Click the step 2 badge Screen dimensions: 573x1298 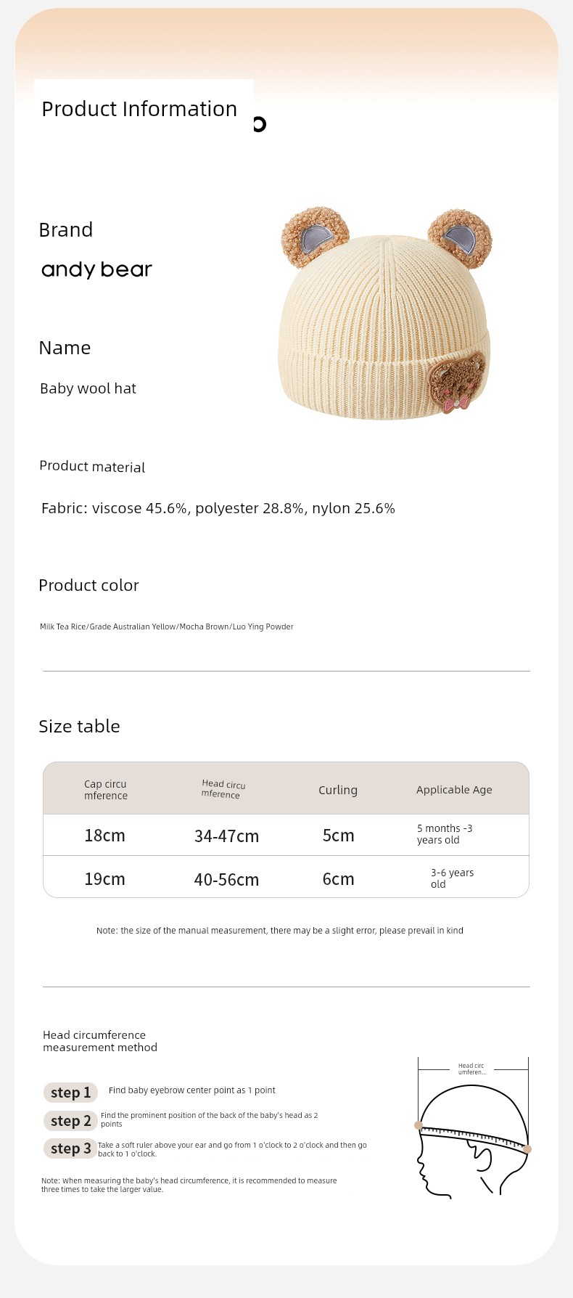(x=70, y=1121)
